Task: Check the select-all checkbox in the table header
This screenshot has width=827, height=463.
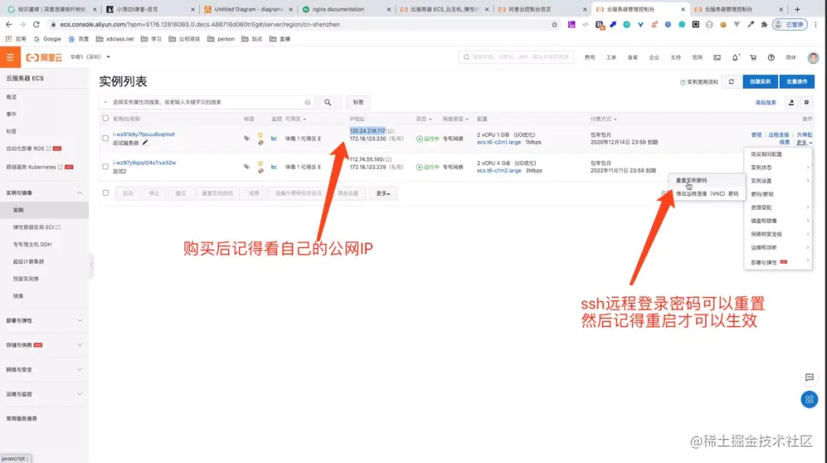Action: click(104, 118)
